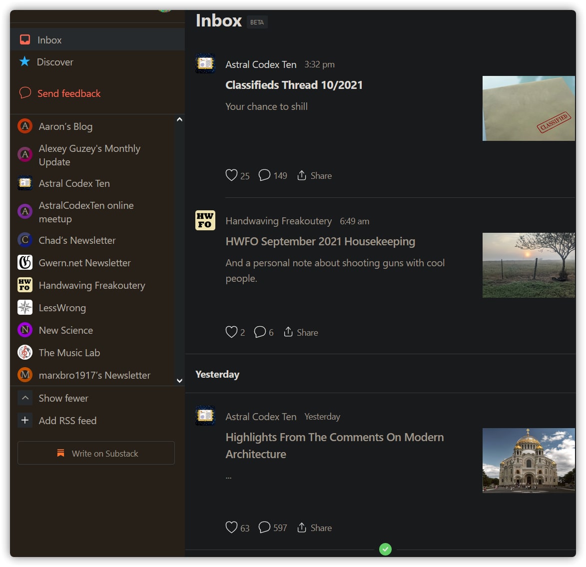Image resolution: width=586 pixels, height=567 pixels.
Task: Open the Discover sidebar item
Action: (97, 61)
